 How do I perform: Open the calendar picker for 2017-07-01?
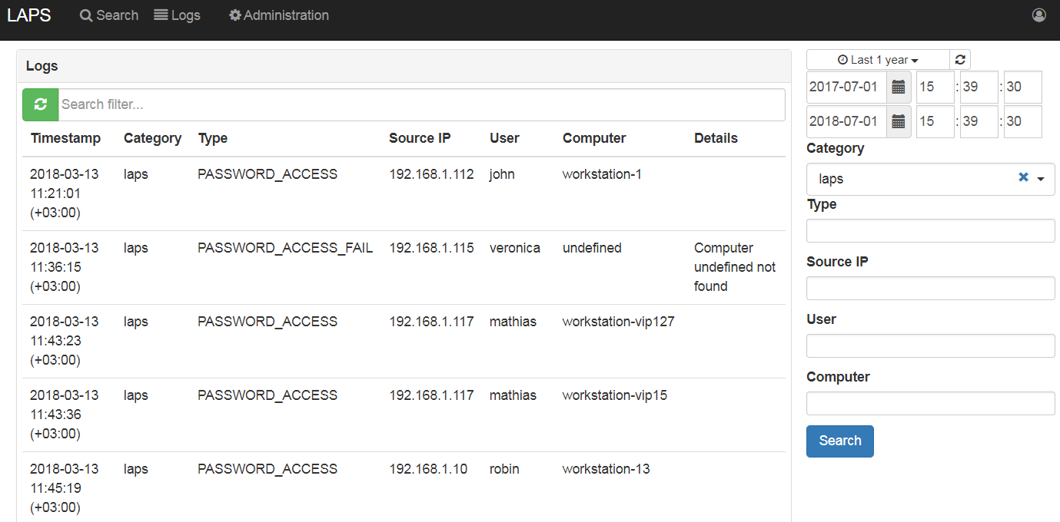click(x=898, y=87)
